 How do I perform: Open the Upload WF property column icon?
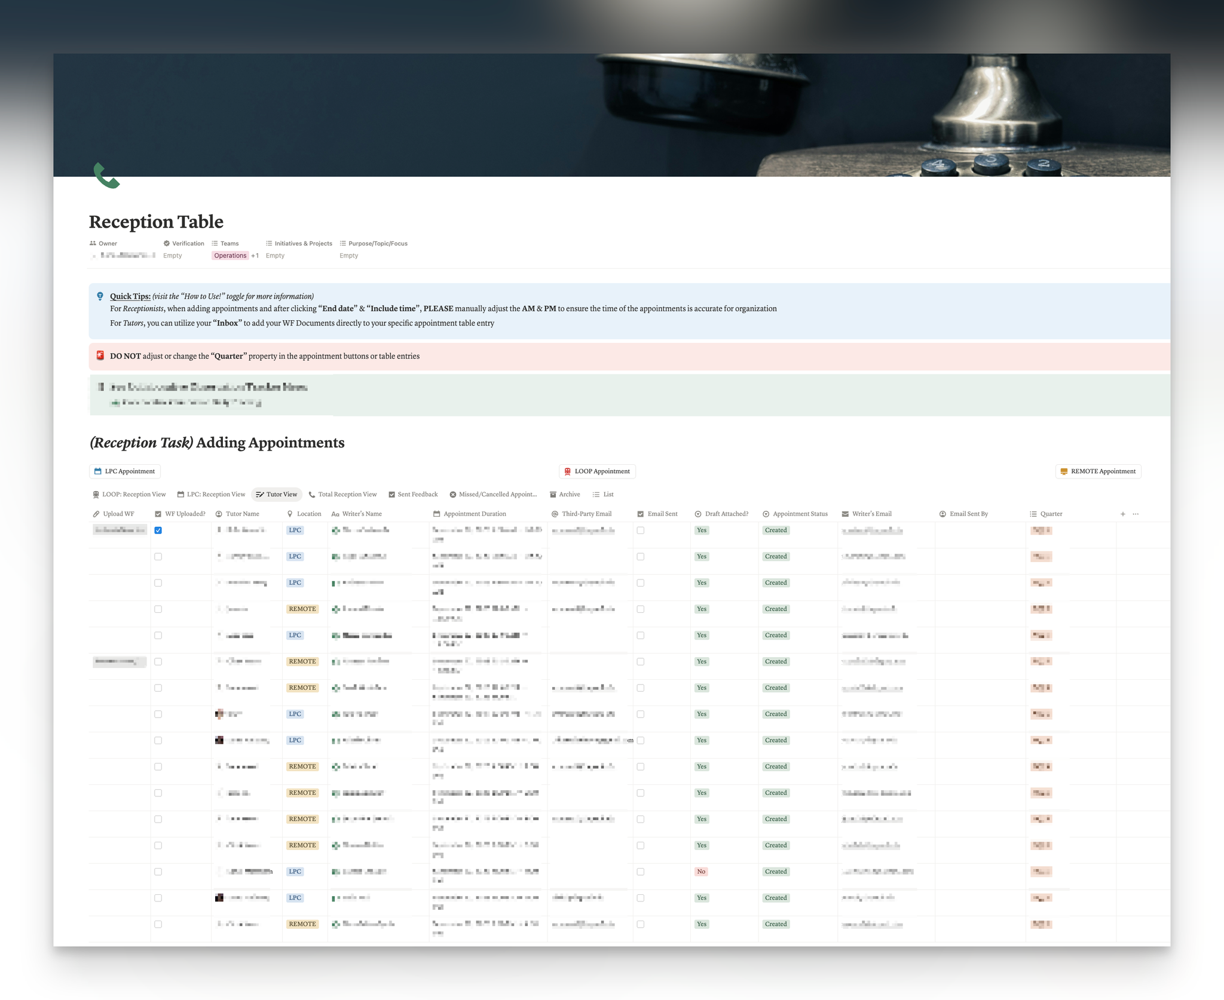[x=96, y=513]
